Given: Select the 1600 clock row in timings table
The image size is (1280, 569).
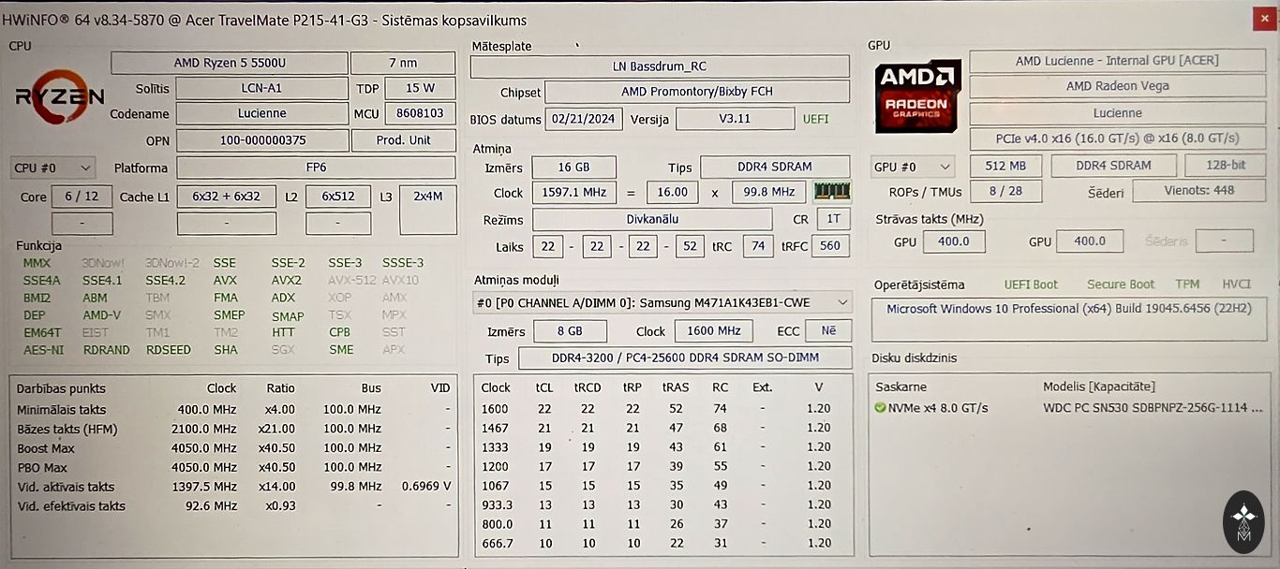Looking at the screenshot, I should pos(656,409).
